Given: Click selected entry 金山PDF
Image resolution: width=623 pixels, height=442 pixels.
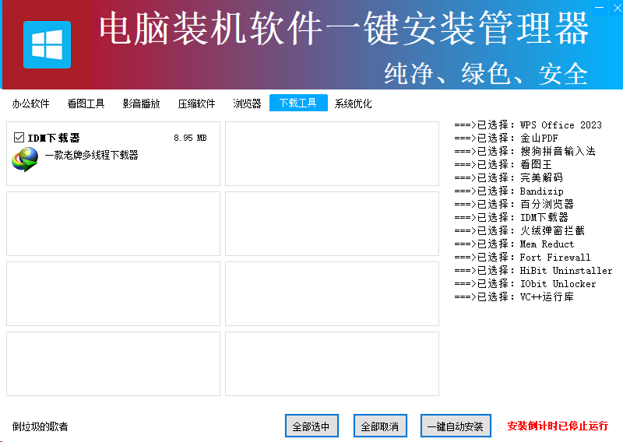Looking at the screenshot, I should (x=506, y=138).
